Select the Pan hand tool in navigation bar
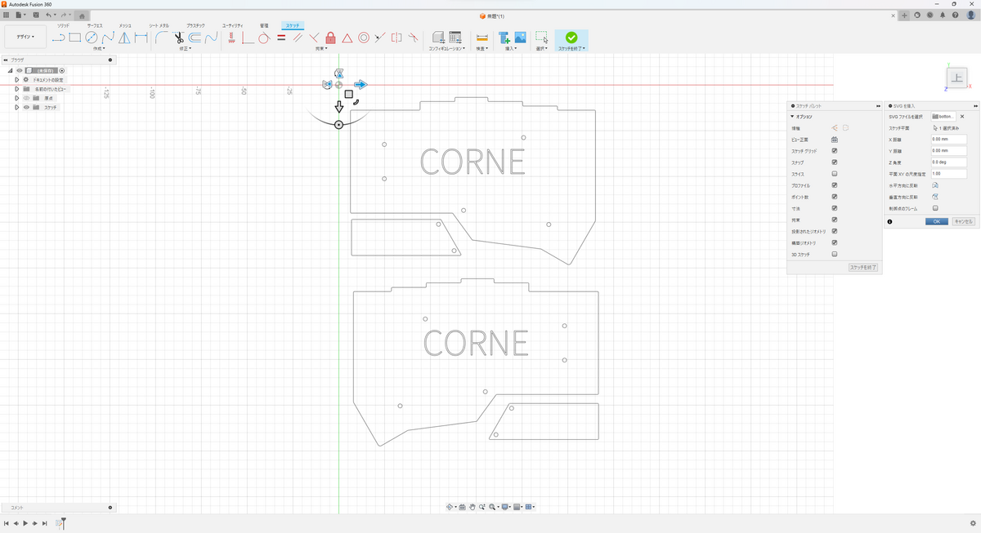Image resolution: width=981 pixels, height=533 pixels. [x=473, y=507]
